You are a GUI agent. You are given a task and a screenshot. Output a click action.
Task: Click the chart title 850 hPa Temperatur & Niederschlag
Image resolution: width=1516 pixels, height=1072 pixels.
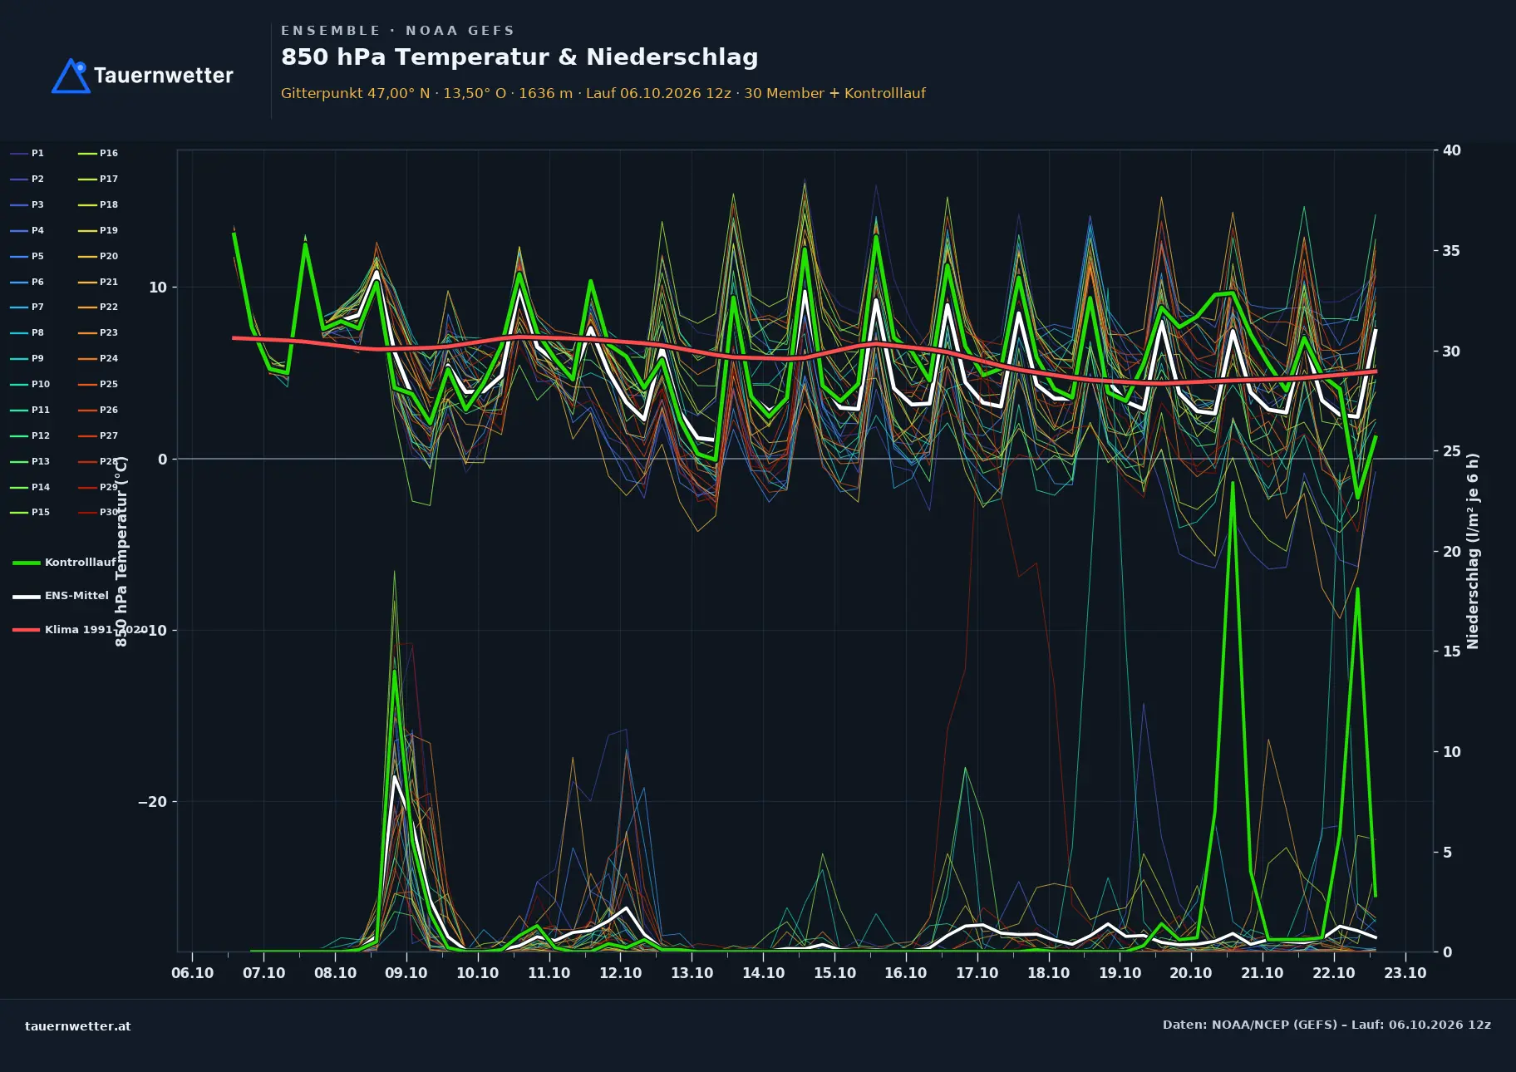point(519,57)
